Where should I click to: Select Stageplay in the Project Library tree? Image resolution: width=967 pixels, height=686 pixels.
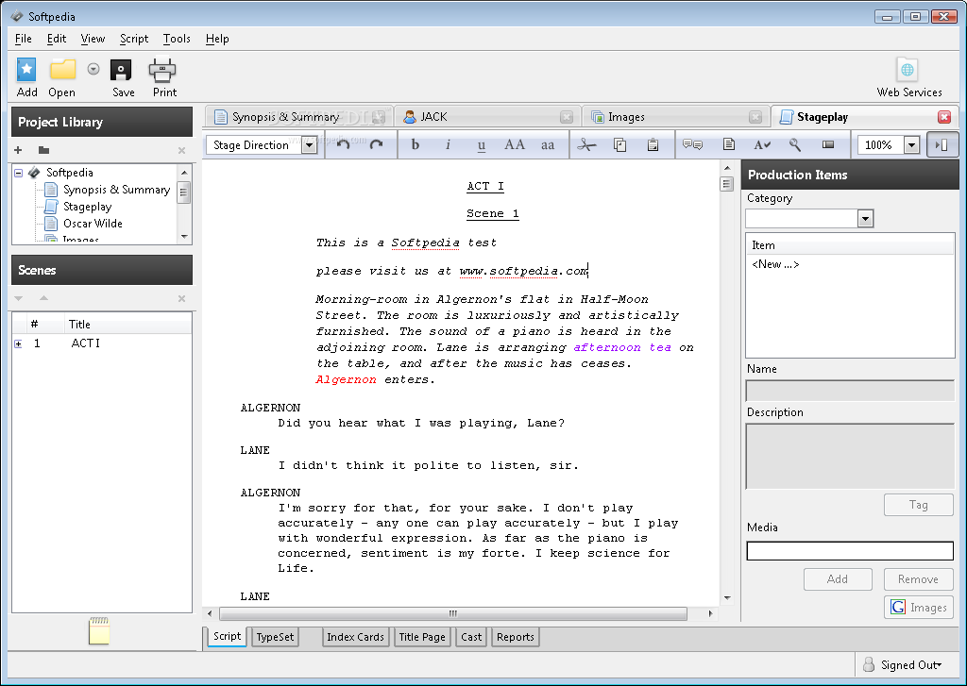pos(87,207)
